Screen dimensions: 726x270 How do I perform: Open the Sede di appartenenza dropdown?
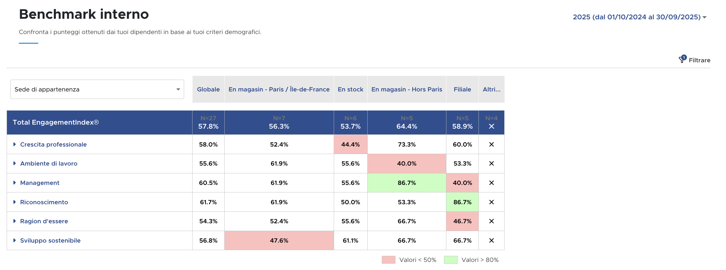(97, 89)
